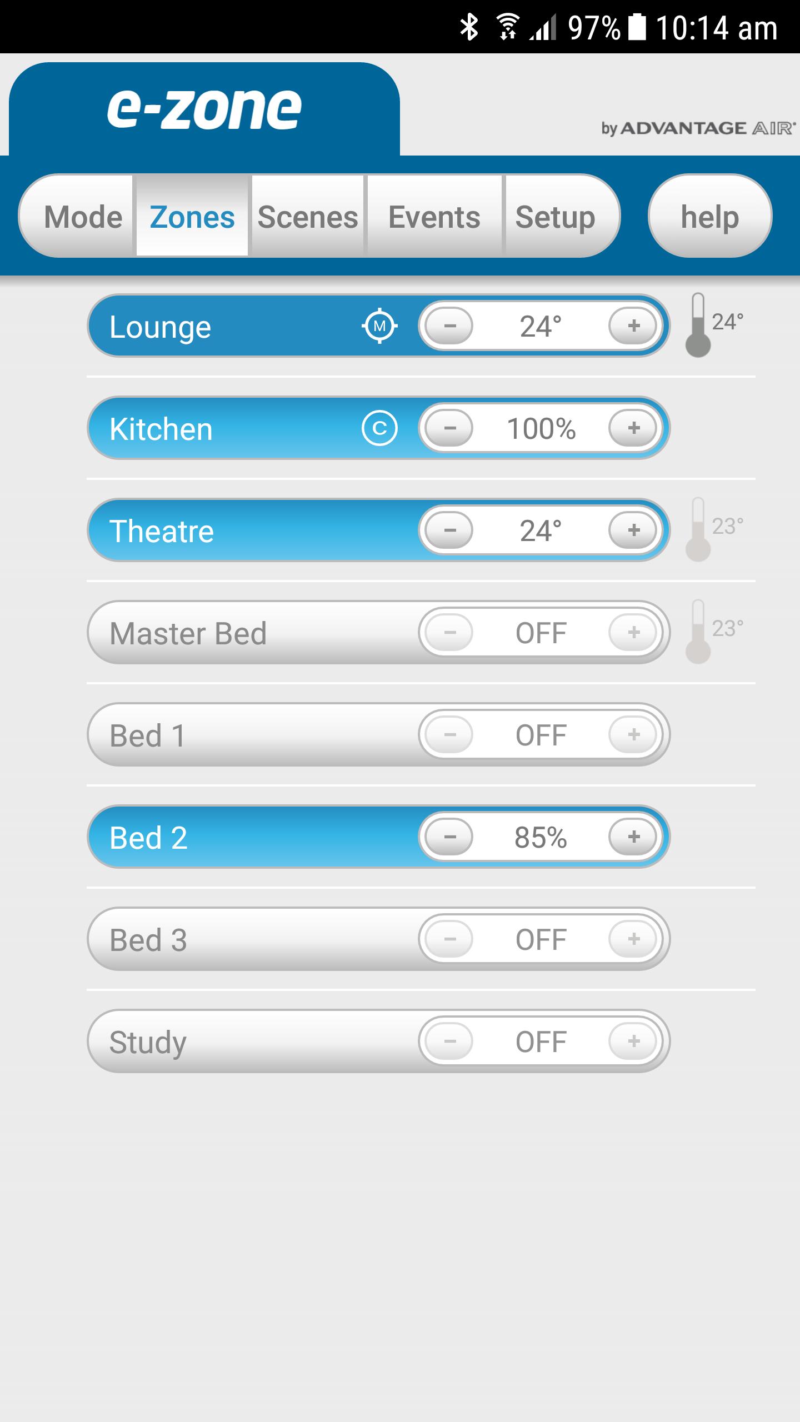Increase Theatre temperature with plus button

point(633,530)
